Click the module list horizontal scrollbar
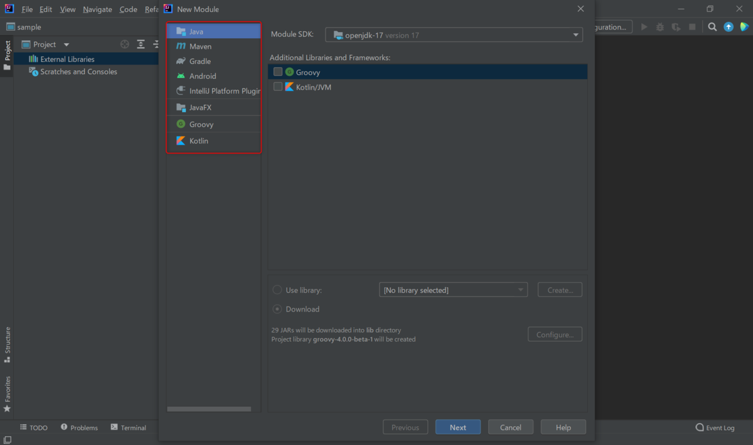The width and height of the screenshot is (753, 445). (x=209, y=409)
